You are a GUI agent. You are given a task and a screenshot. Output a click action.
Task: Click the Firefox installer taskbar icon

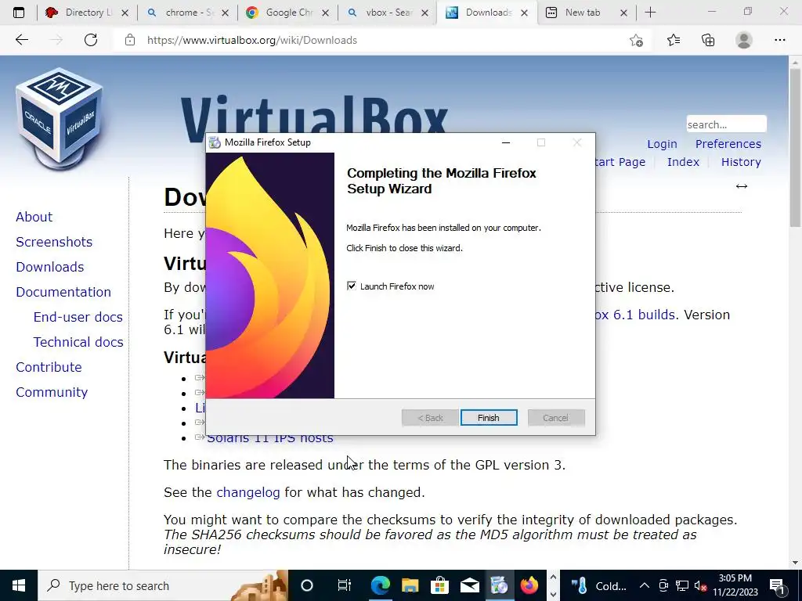click(499, 585)
